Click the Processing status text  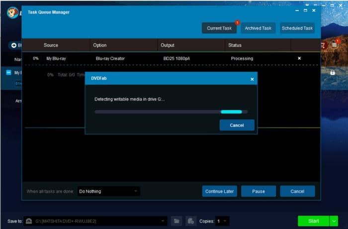coord(242,58)
